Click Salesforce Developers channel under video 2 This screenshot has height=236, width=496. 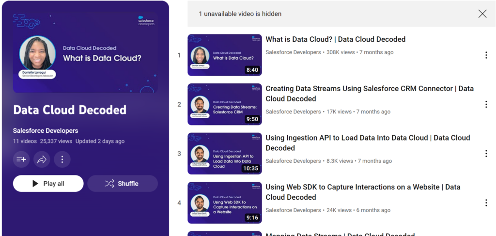point(293,111)
